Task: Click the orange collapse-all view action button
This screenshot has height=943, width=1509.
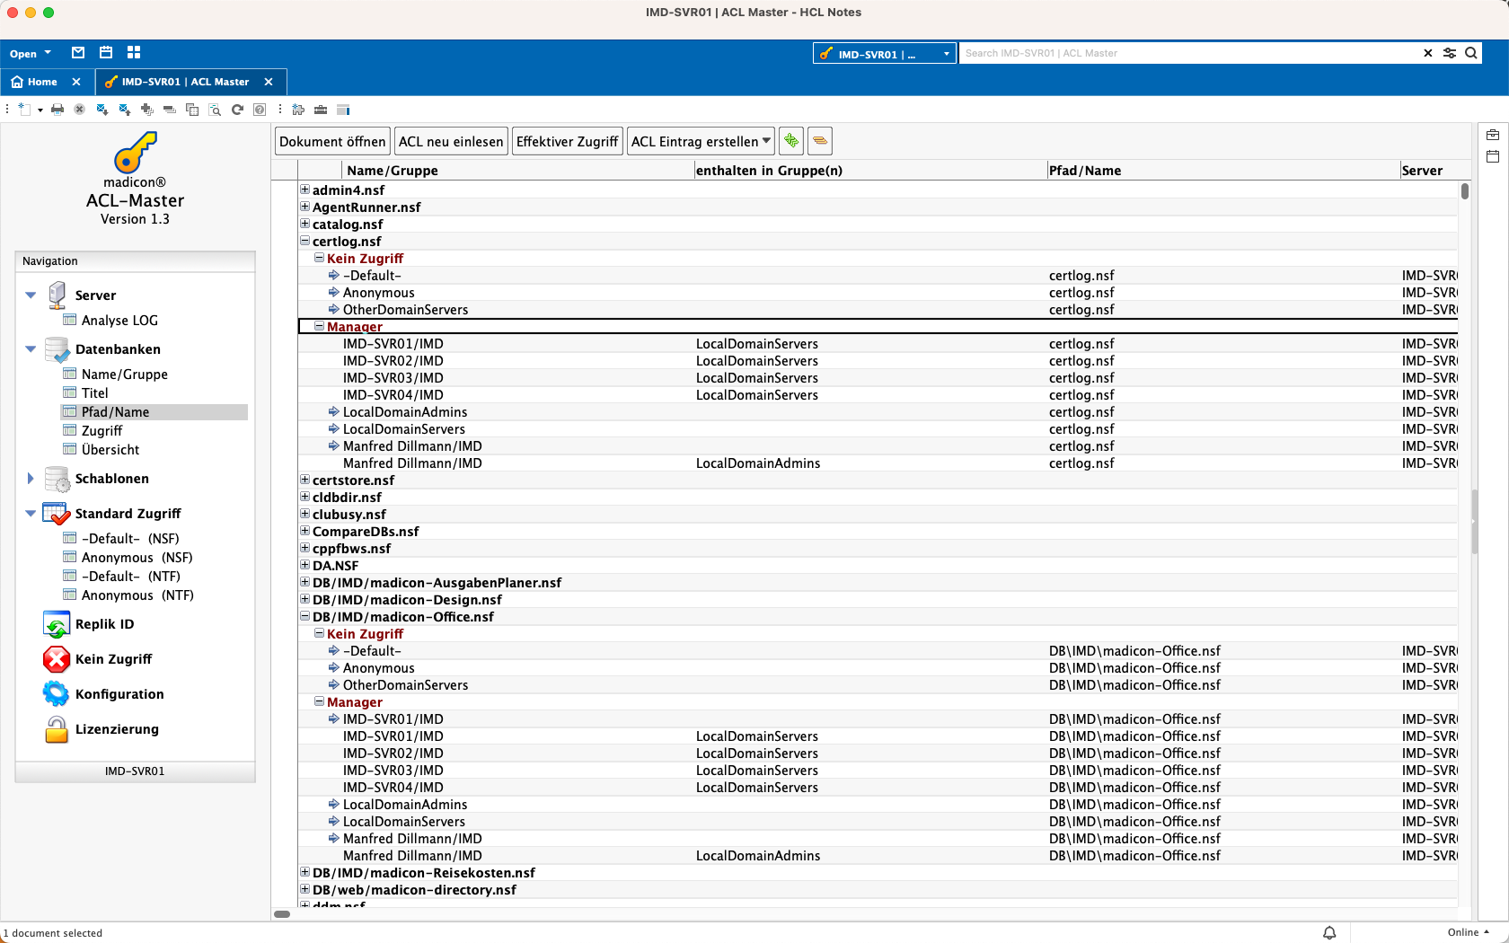Action: [820, 141]
